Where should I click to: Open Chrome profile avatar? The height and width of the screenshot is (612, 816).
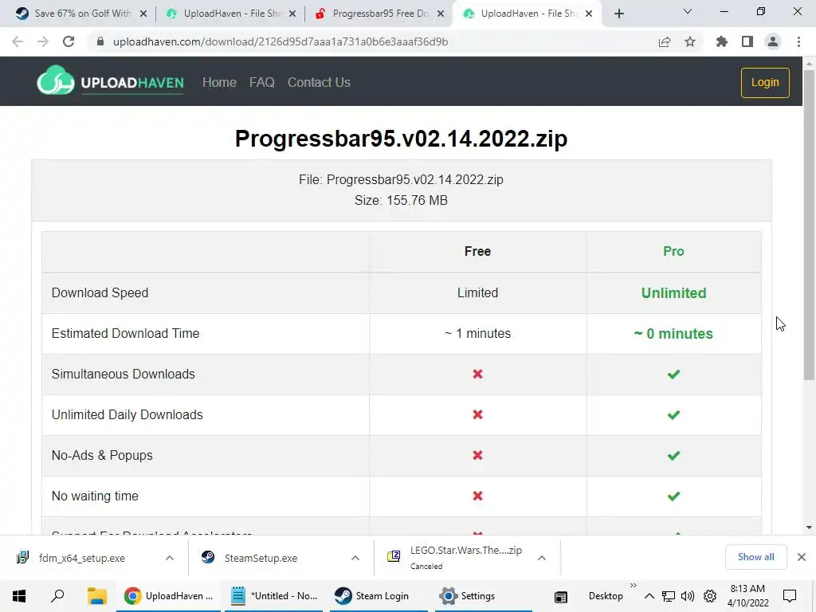coord(773,41)
